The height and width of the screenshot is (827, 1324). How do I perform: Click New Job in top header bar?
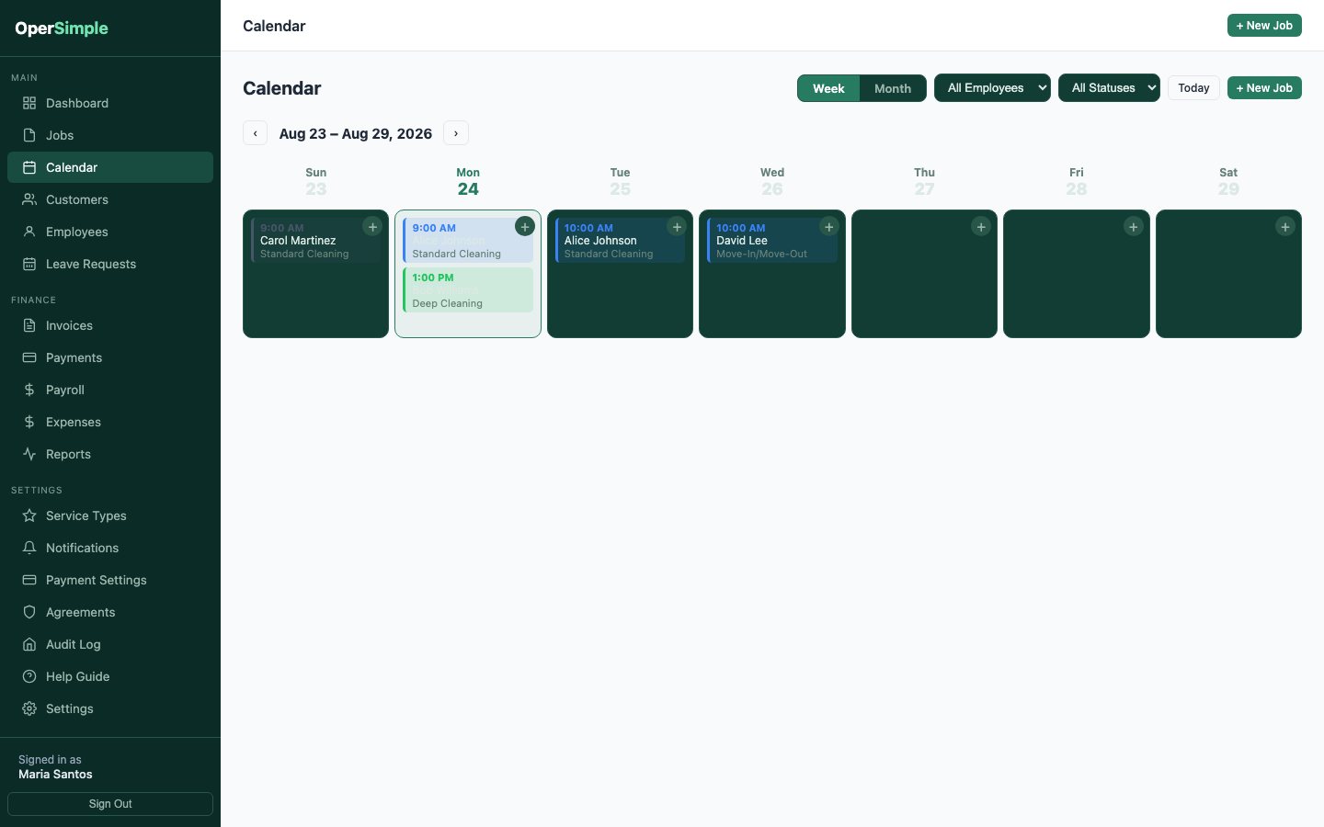pos(1264,26)
